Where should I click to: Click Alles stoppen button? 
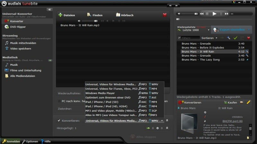(x=143, y=137)
